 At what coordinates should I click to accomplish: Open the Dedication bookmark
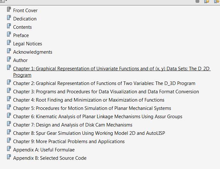25,19
